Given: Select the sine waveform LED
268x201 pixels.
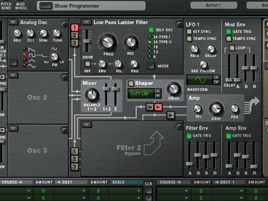Looking at the screenshot, I should (25, 66).
